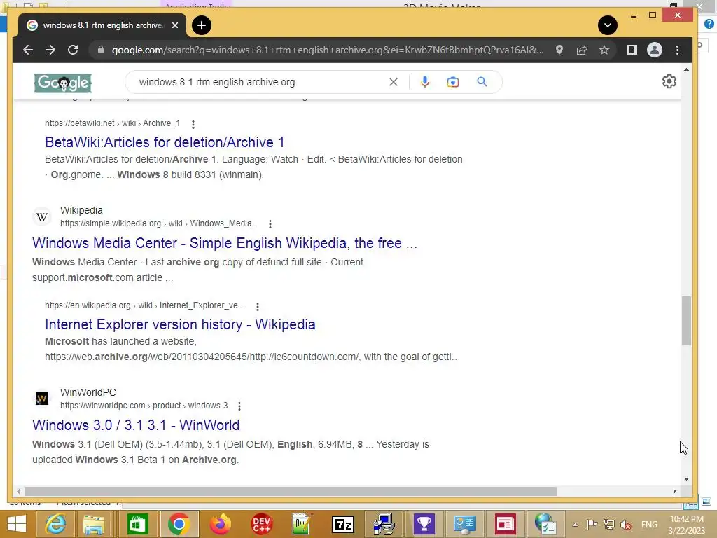The width and height of the screenshot is (717, 538).
Task: Open options menu for winworldpc.com result
Action: tap(239, 406)
